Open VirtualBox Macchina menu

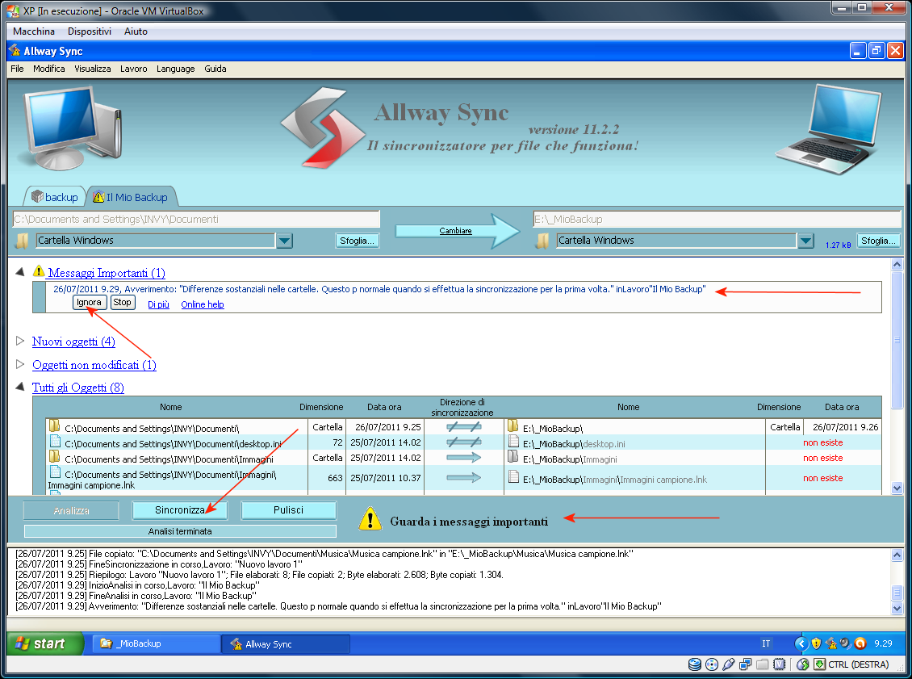[x=34, y=31]
